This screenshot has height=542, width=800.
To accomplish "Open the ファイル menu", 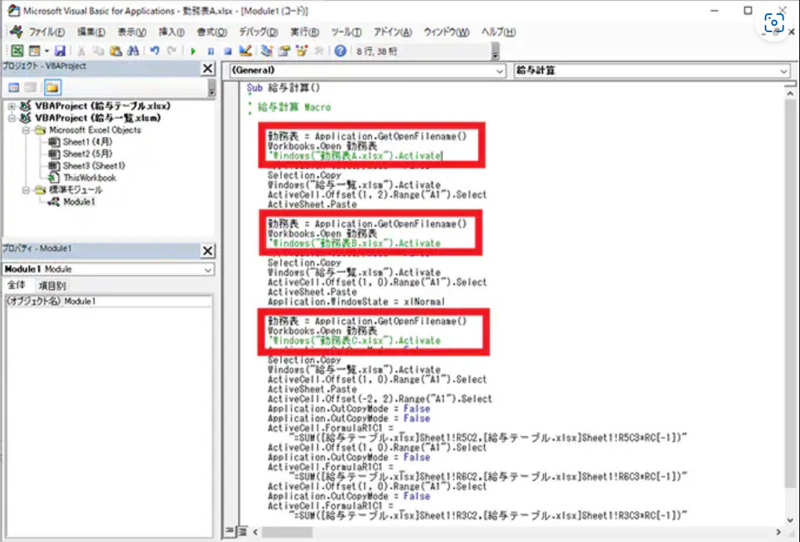I will coord(46,31).
